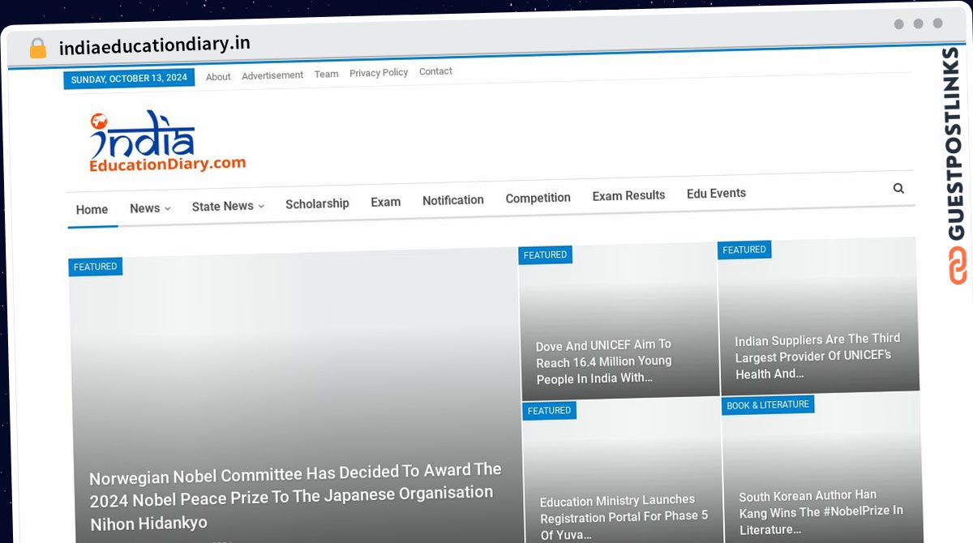Open the About link
This screenshot has width=973, height=543.
click(218, 77)
